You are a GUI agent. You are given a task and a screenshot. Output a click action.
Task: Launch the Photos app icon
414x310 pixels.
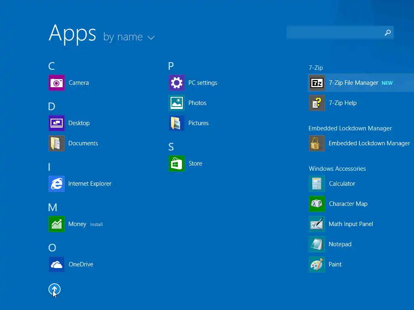(x=176, y=103)
